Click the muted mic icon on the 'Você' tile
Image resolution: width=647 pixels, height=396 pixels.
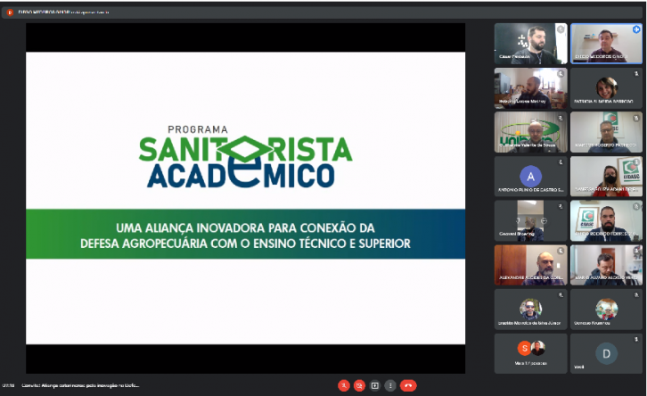tap(636, 340)
